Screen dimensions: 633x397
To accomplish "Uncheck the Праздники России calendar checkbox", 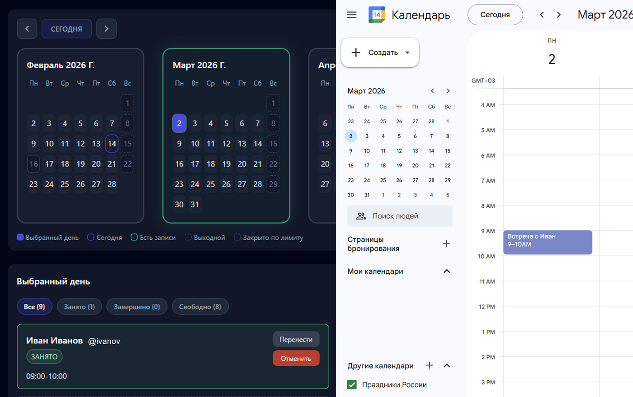I will 352,385.
